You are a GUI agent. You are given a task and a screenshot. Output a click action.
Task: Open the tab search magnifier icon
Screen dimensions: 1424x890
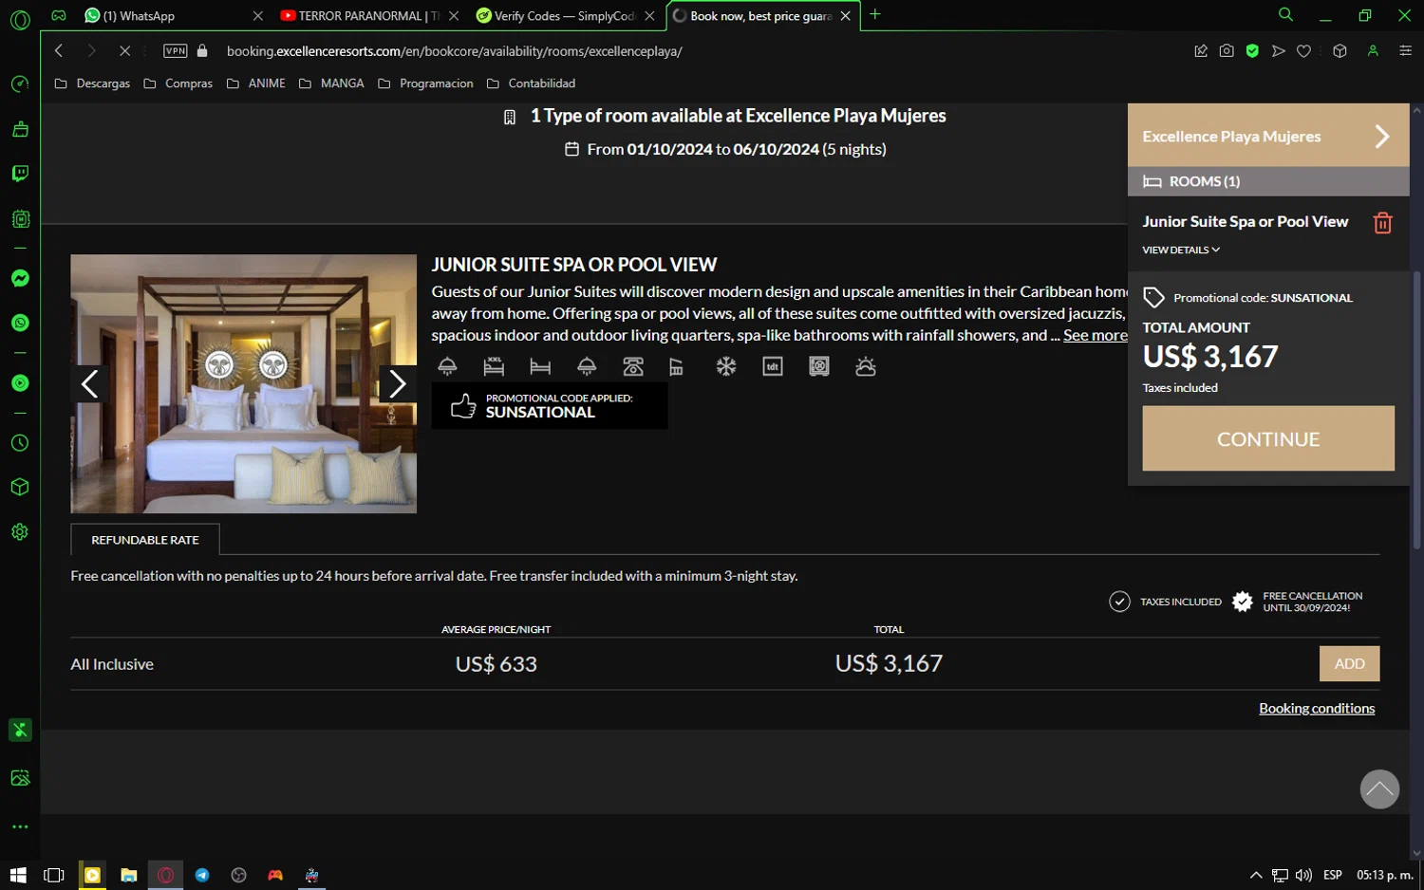[1285, 15]
